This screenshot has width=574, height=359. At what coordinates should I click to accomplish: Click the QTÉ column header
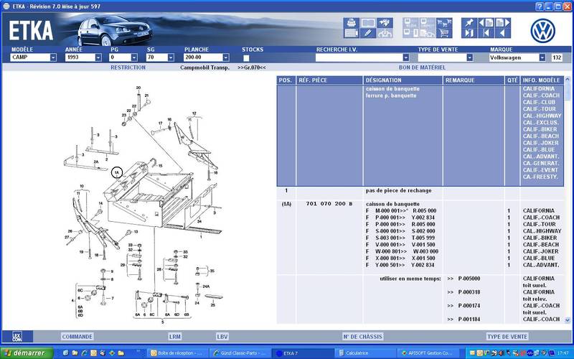tap(512, 80)
